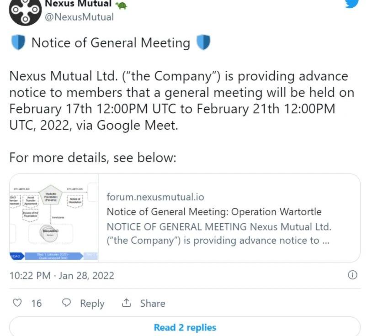The height and width of the screenshot is (336, 372).
Task: Click the turtle emoji beside Nexus Mutual
Action: pyautogui.click(x=121, y=5)
